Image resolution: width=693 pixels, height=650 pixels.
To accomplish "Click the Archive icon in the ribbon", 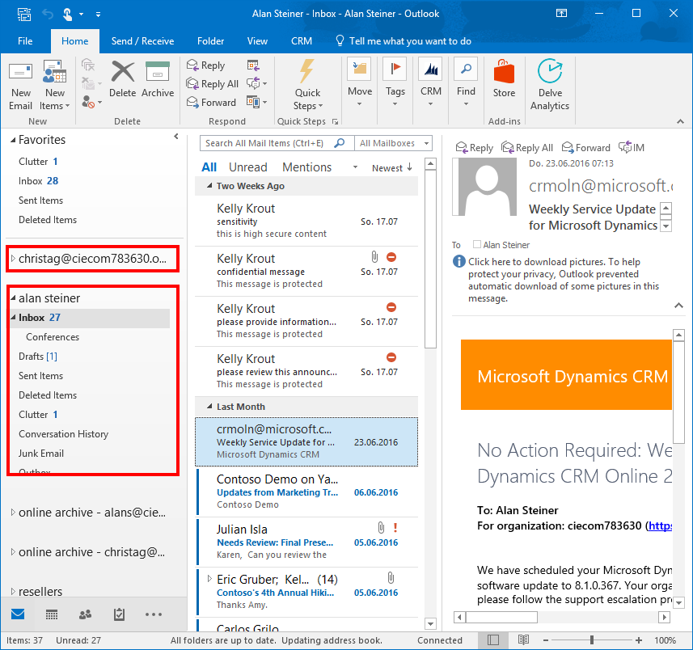I will 157,80.
